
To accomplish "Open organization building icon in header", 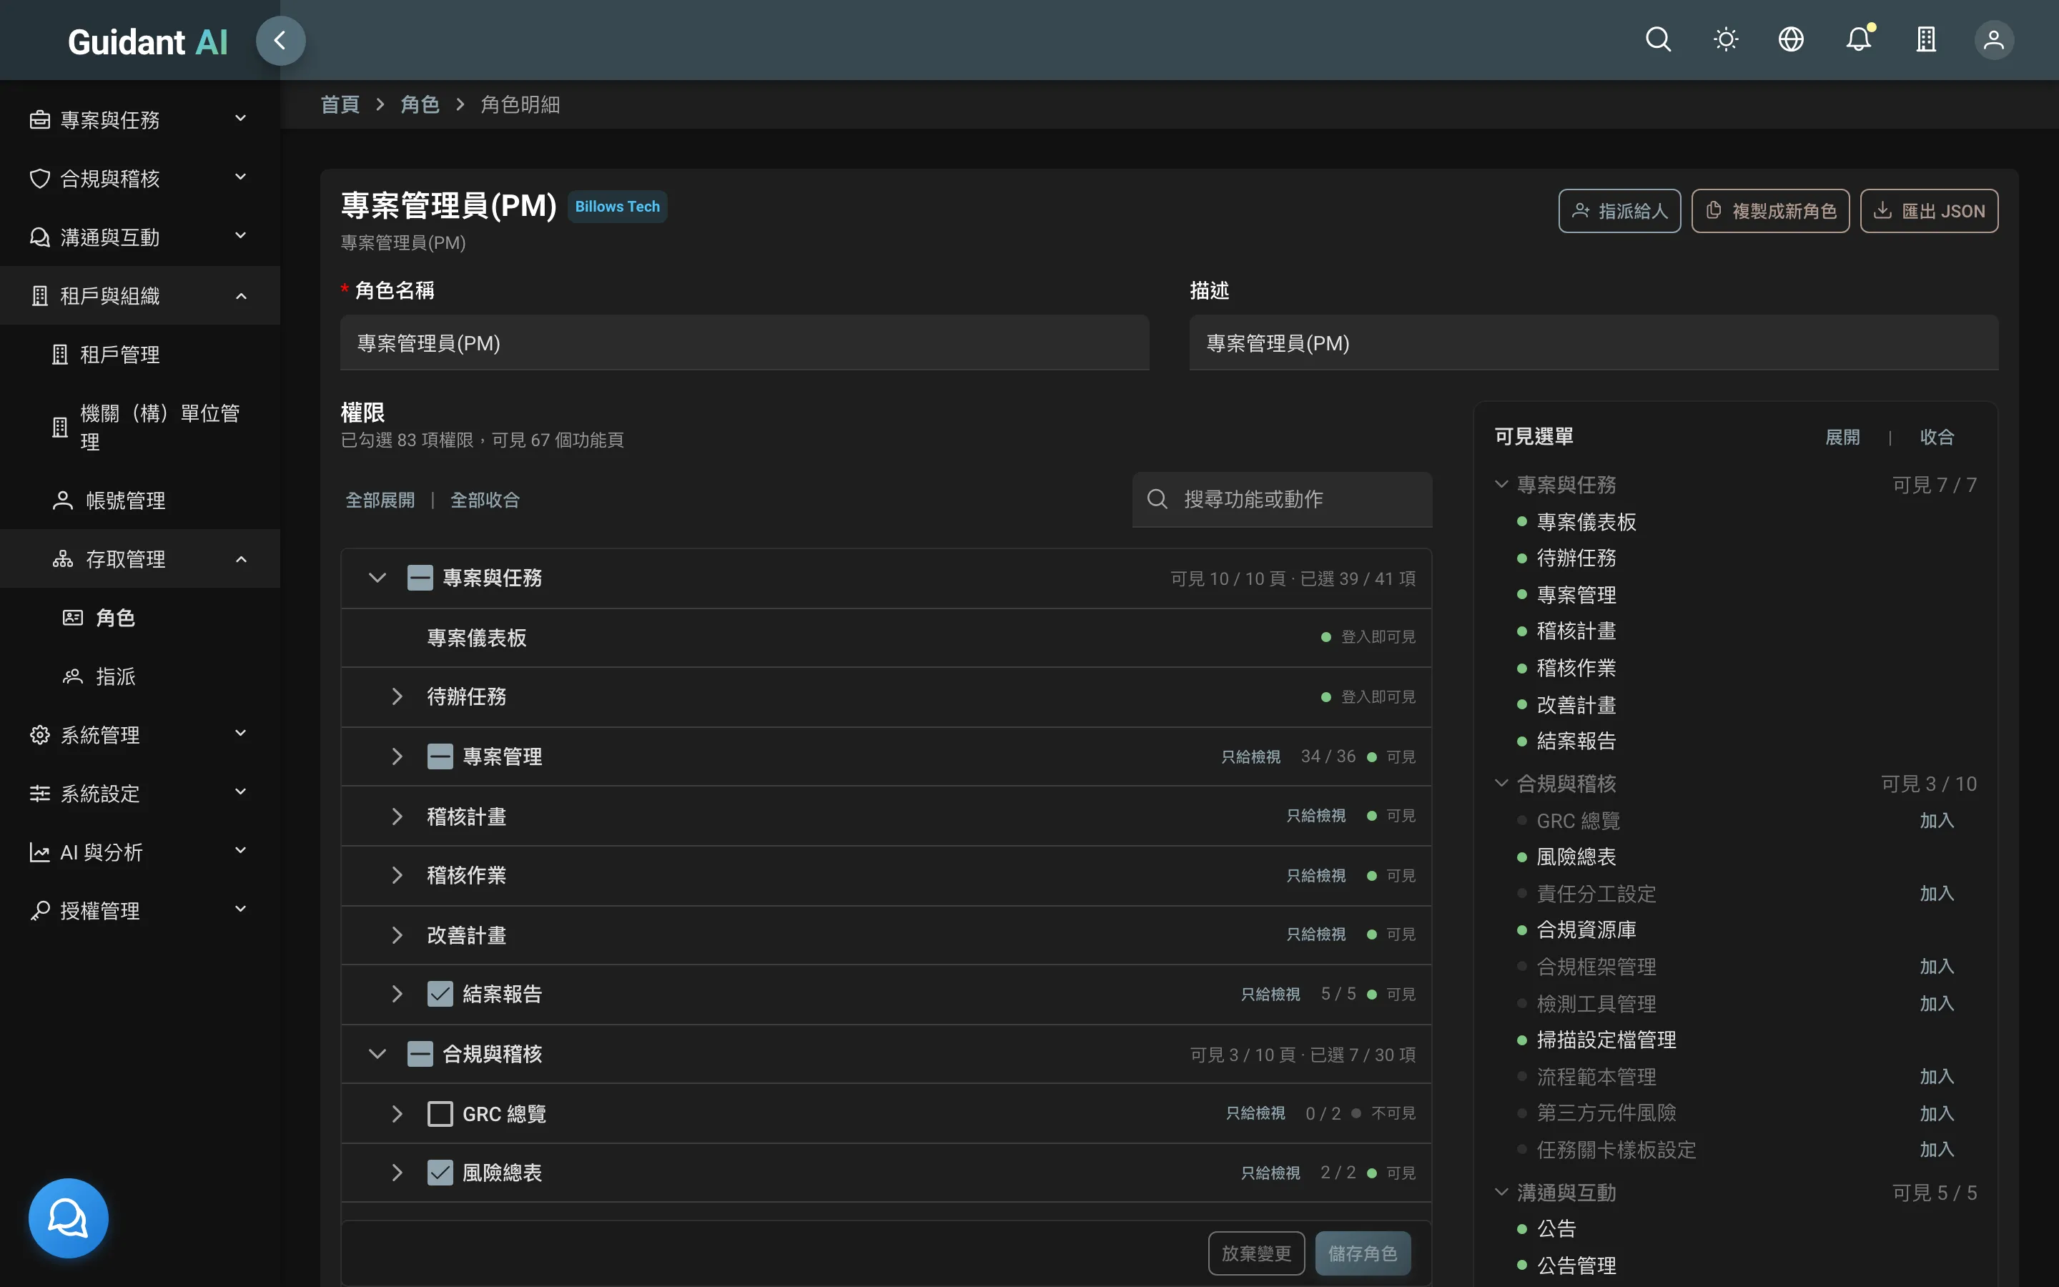I will click(1926, 40).
